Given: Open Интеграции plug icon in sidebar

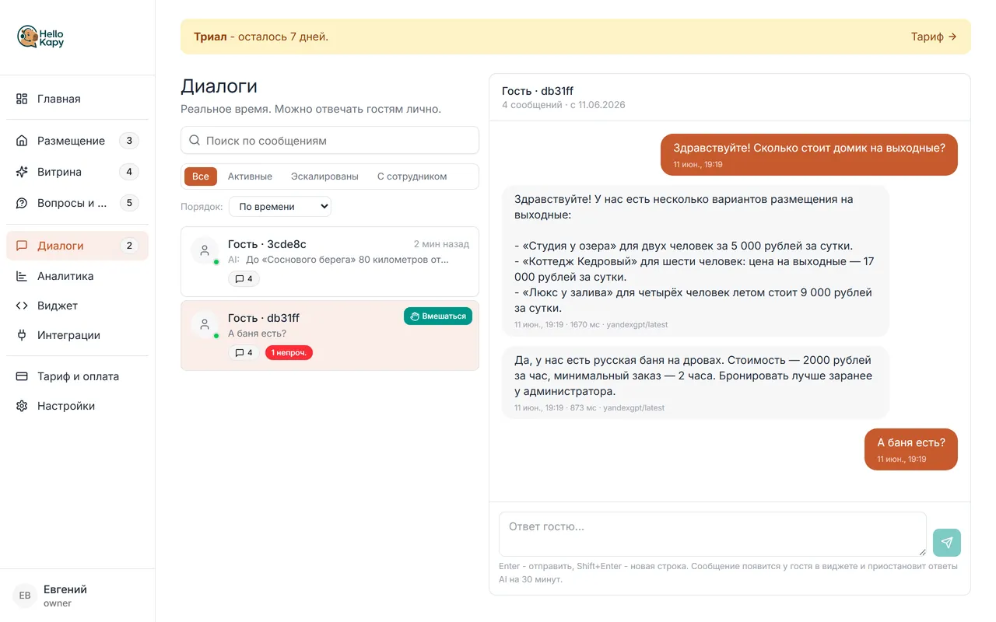Looking at the screenshot, I should [x=22, y=335].
